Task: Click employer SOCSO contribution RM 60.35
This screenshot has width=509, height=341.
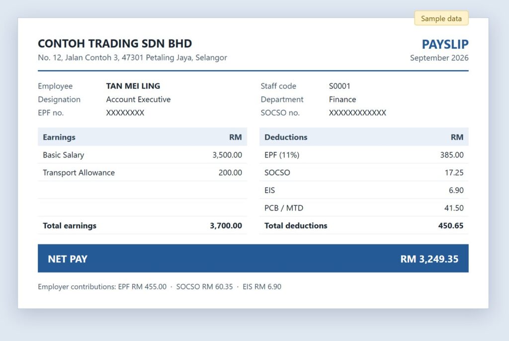Action: (204, 287)
